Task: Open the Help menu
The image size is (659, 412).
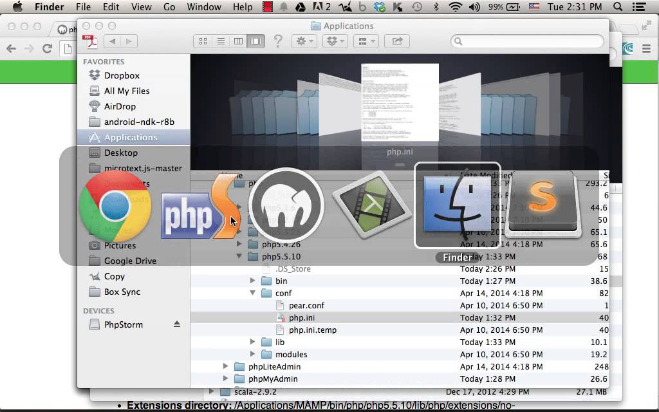Action: [243, 6]
